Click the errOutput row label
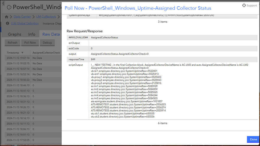Screen dimensions: 260x146 pyautogui.click(x=74, y=43)
